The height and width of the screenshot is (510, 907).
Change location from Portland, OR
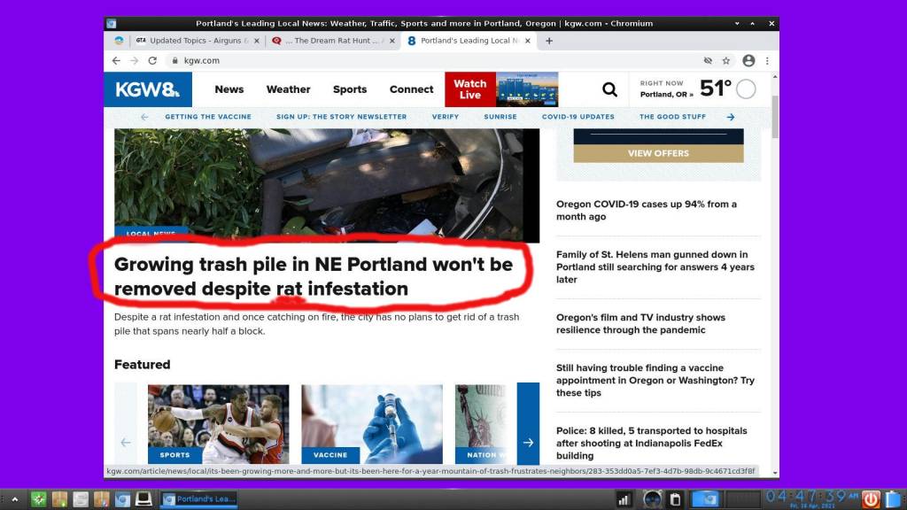pos(666,95)
